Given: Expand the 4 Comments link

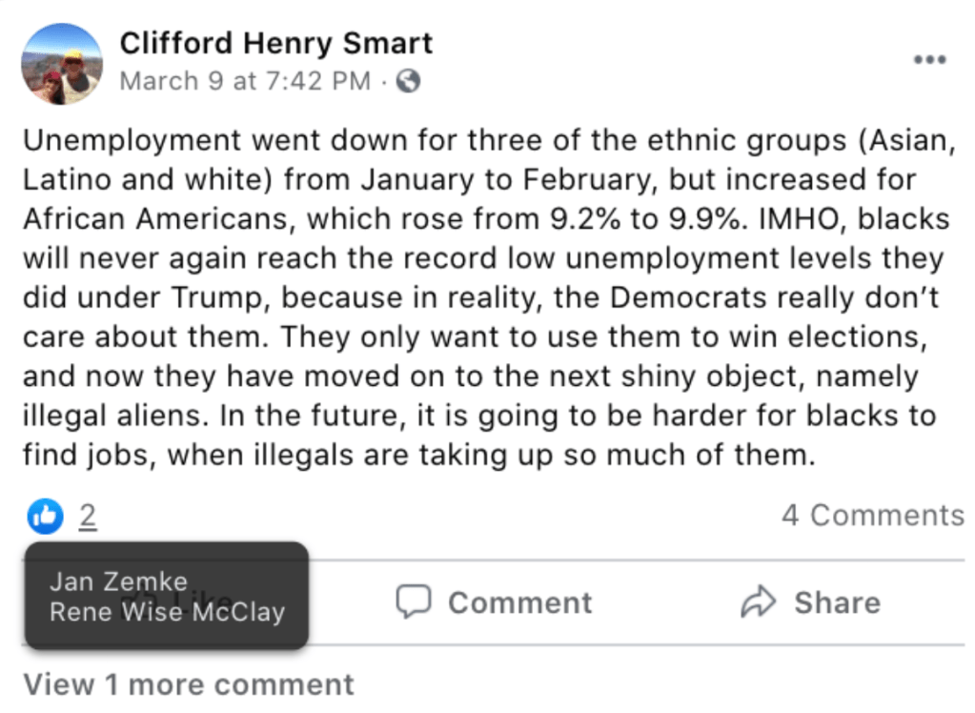Looking at the screenshot, I should click(x=872, y=516).
